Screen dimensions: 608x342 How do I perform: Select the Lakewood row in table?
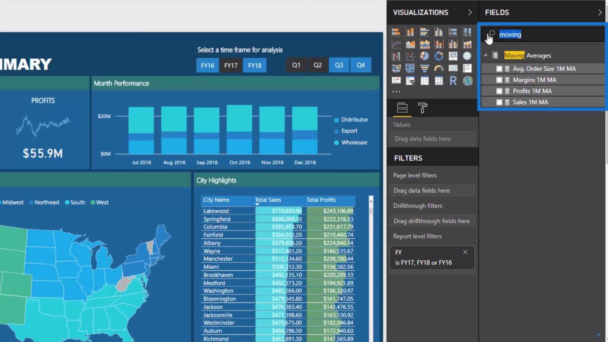[x=278, y=211]
